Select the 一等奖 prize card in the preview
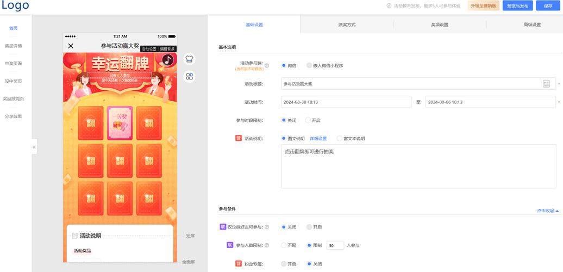Image resolution: width=563 pixels, height=272 pixels. pos(120,123)
